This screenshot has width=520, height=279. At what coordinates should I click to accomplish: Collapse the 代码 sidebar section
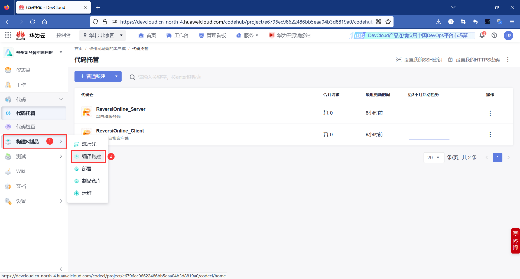[61, 99]
